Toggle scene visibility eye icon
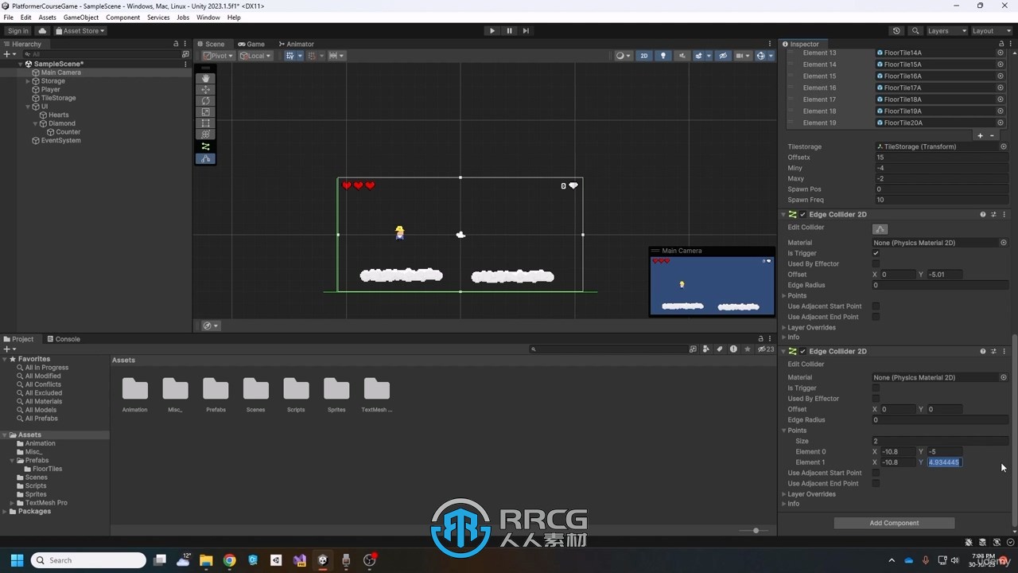The height and width of the screenshot is (573, 1018). (x=722, y=56)
